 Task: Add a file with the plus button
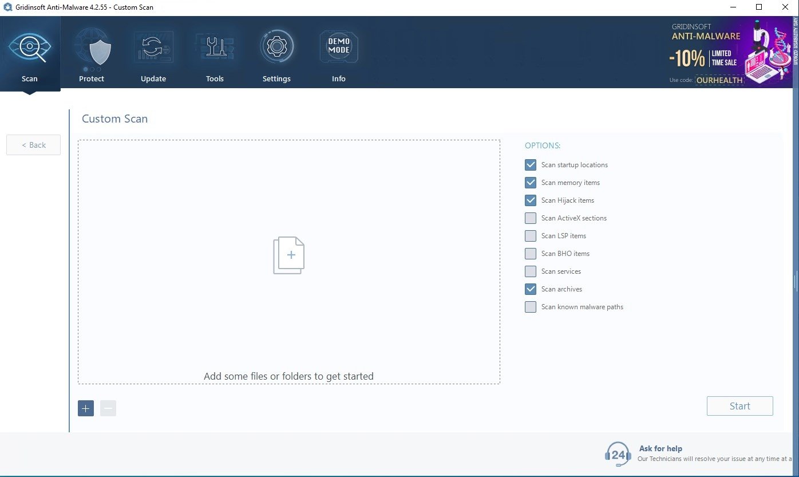point(86,408)
